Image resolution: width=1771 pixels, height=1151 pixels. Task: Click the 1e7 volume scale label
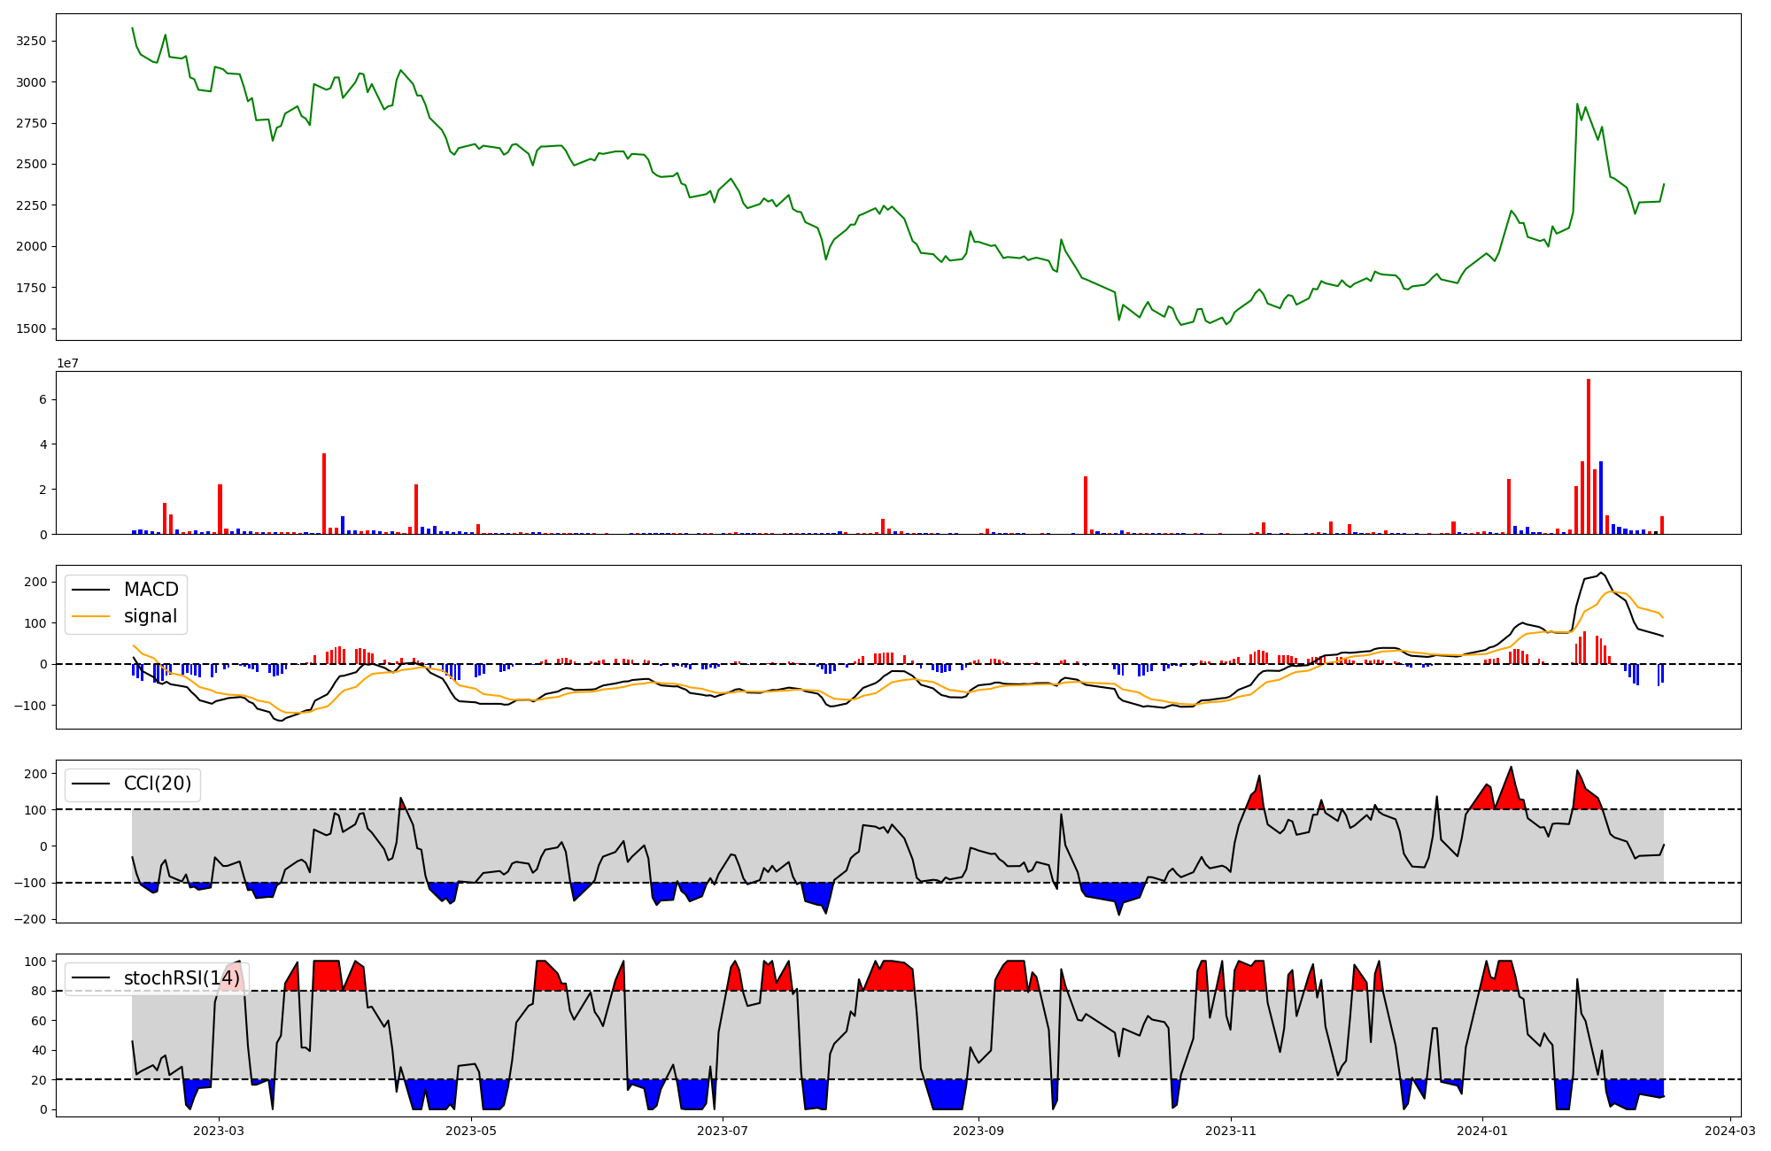68,364
